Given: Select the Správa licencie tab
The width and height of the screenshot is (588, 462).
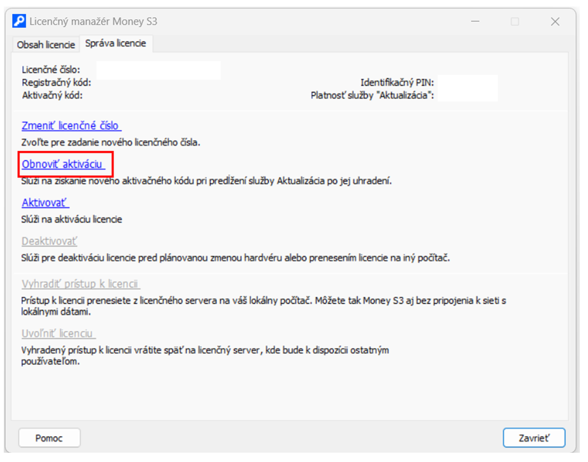Looking at the screenshot, I should click(115, 44).
